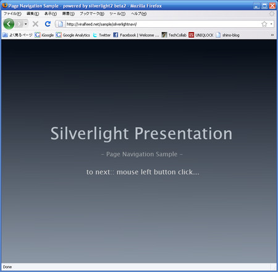Screen dimensions: 278x272
Task: Bookmark this page with the star icon
Action: (264, 24)
